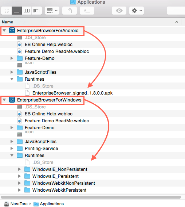This screenshot has height=207, width=185.
Task: Expand the Android JavaScriptFiles folder
Action: (12, 72)
